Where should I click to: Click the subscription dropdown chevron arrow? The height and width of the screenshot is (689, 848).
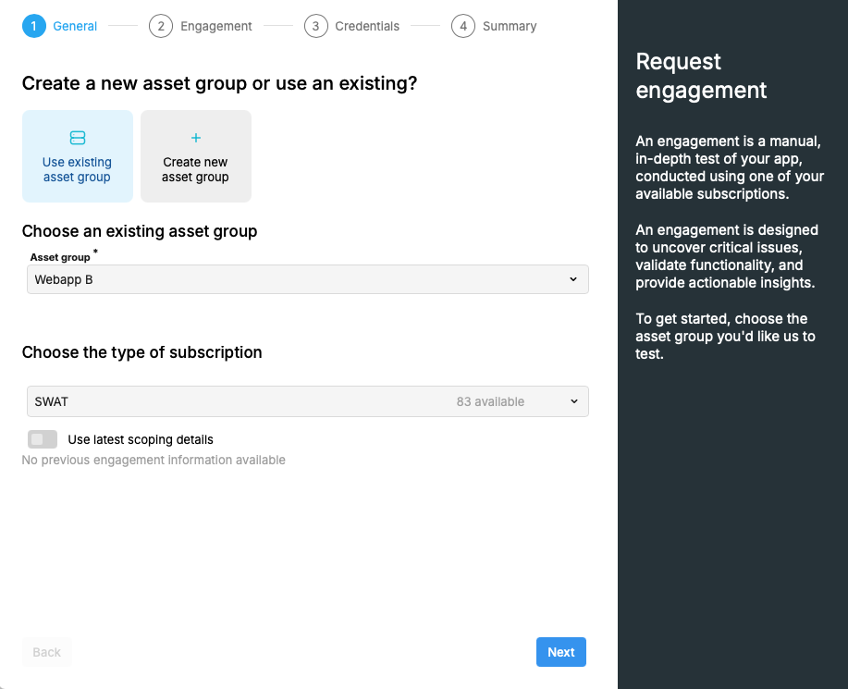[573, 401]
